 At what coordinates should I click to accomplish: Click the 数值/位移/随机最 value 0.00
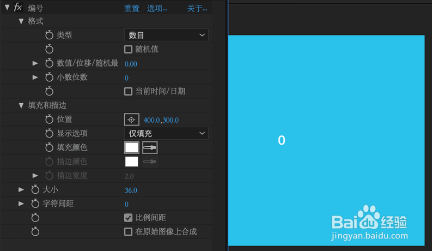131,64
